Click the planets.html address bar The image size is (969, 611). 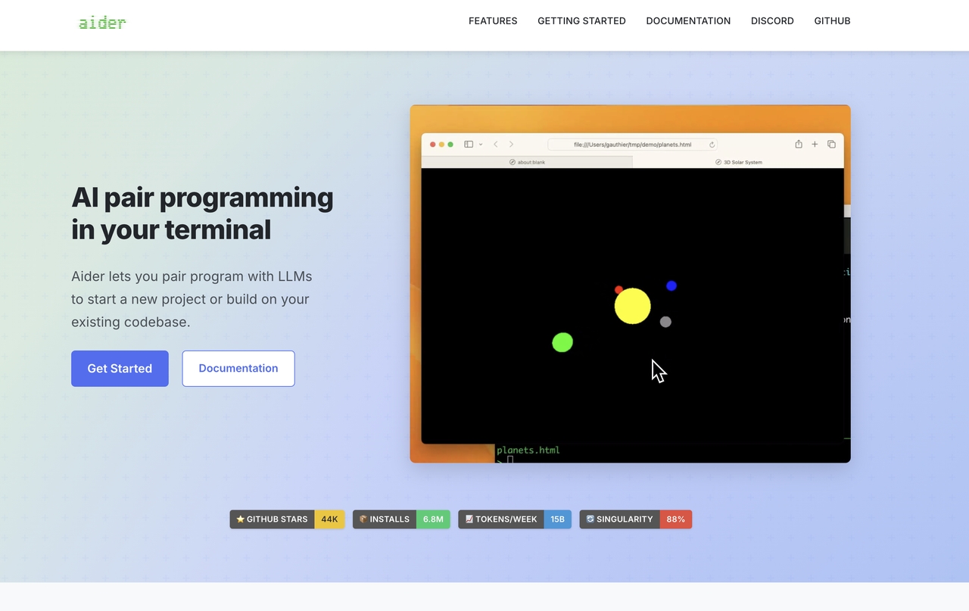632,145
